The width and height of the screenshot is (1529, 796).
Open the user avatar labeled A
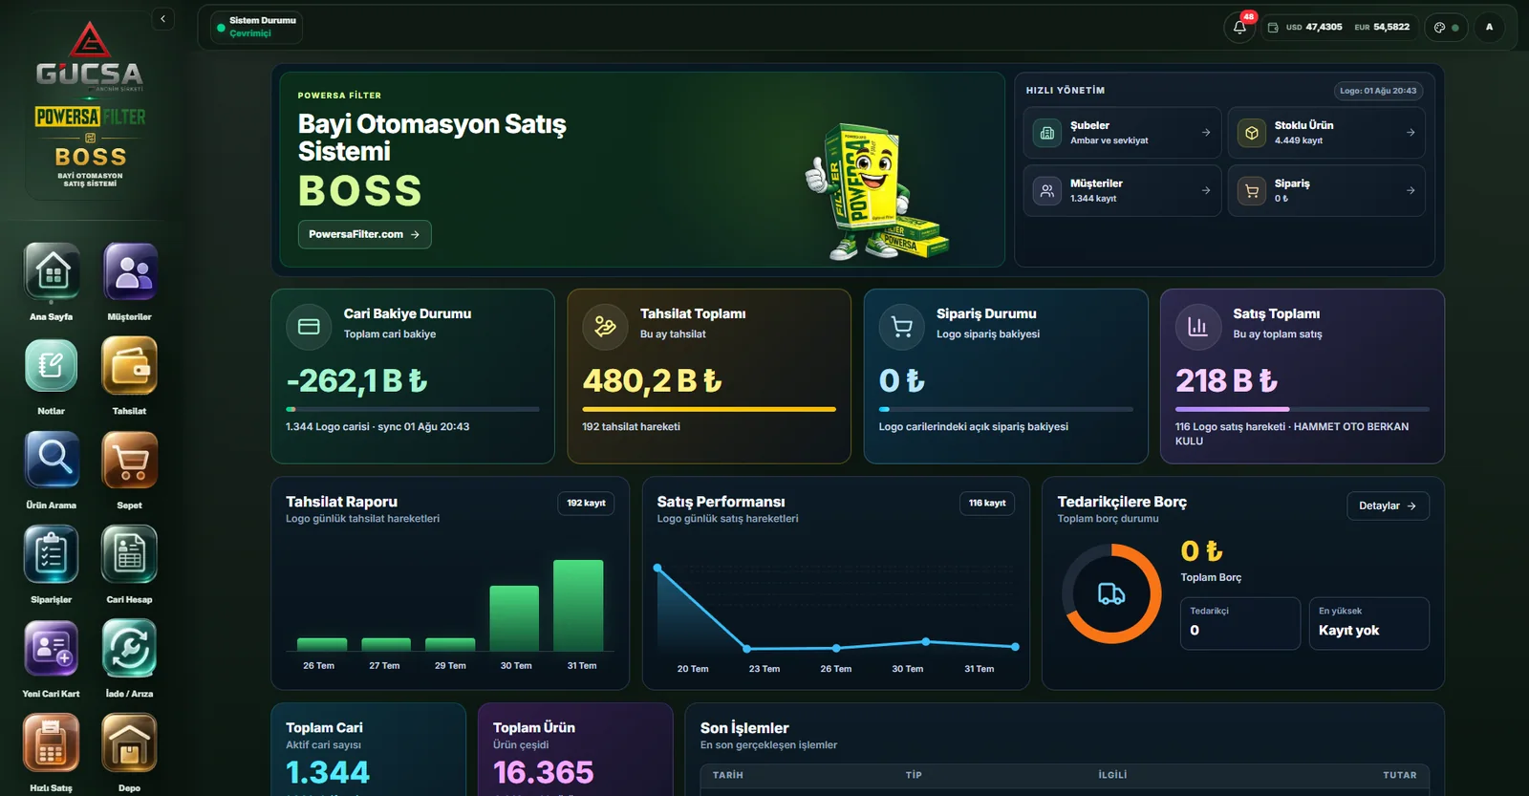pos(1489,27)
